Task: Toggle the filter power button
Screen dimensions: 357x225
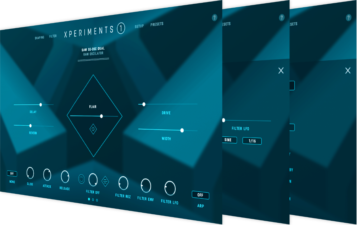Action: click(82, 179)
